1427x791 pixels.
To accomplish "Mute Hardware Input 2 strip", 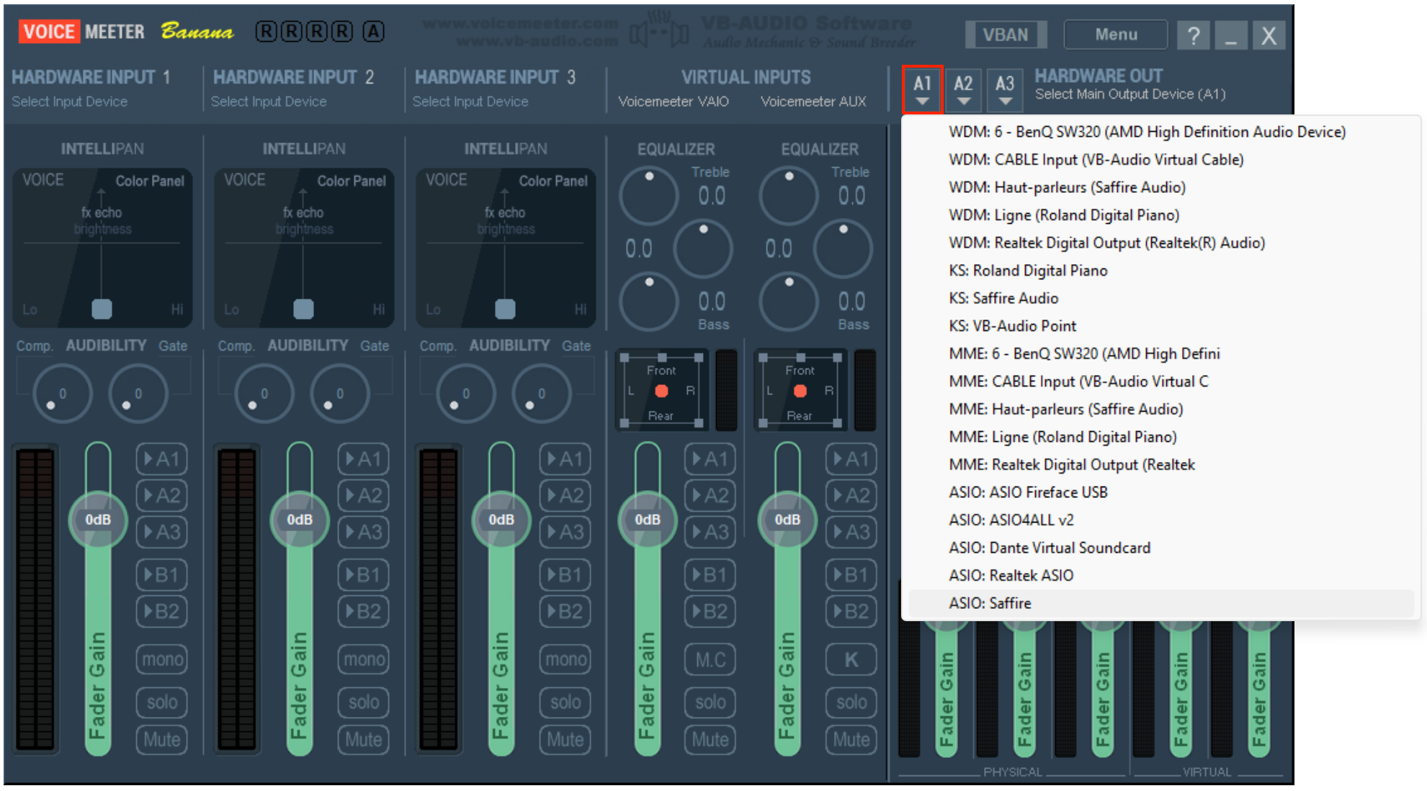I will click(x=364, y=739).
